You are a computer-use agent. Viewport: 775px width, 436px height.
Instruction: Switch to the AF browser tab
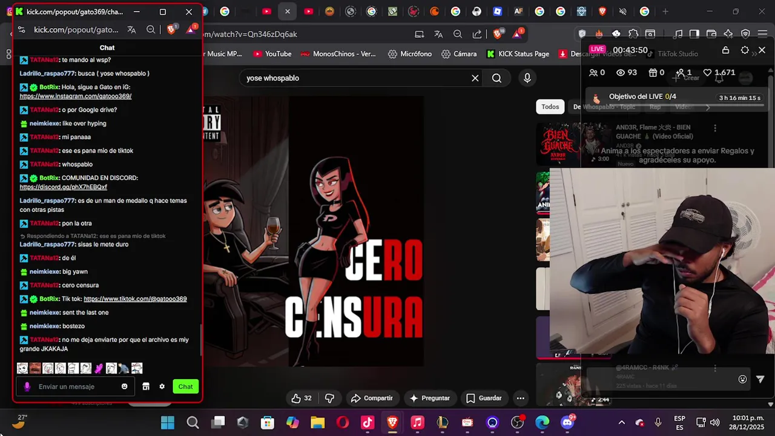pos(518,12)
